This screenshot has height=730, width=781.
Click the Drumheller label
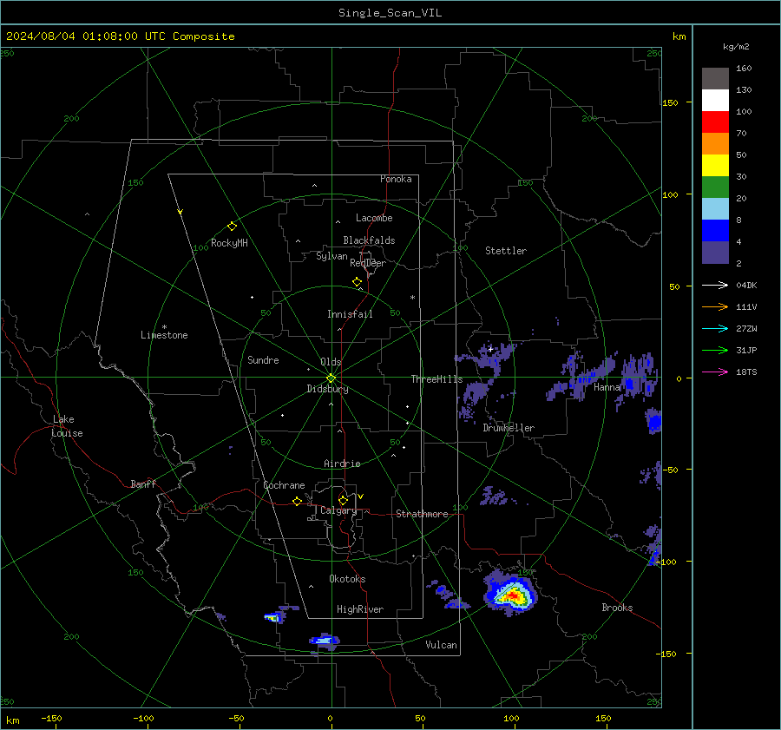pyautogui.click(x=509, y=428)
